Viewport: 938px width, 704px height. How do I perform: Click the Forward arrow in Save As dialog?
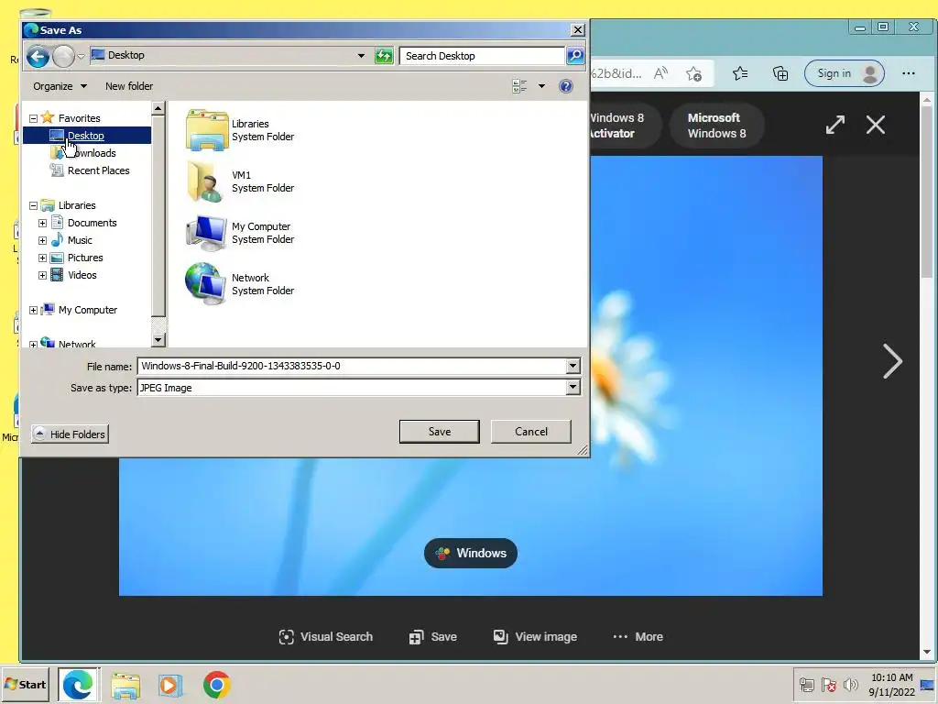[x=63, y=56]
